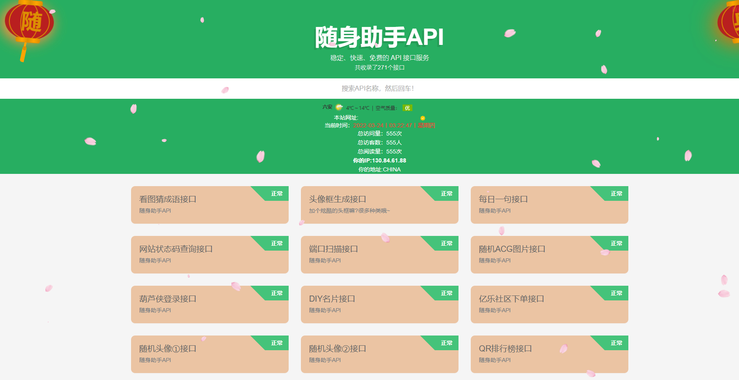Click the 本站网址 label
The width and height of the screenshot is (739, 380).
tap(346, 118)
